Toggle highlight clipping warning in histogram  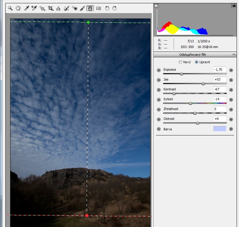[233, 6]
